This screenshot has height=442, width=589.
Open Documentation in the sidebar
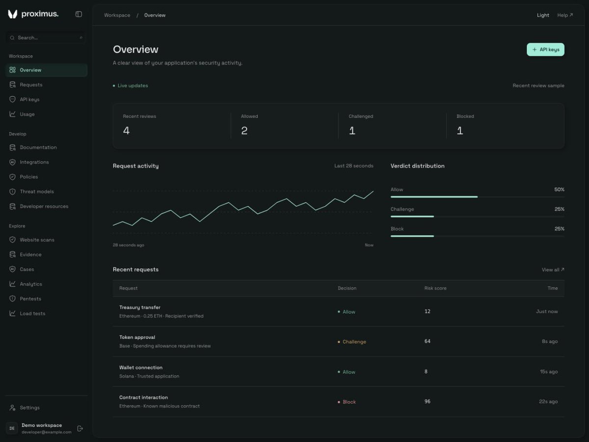47,147
